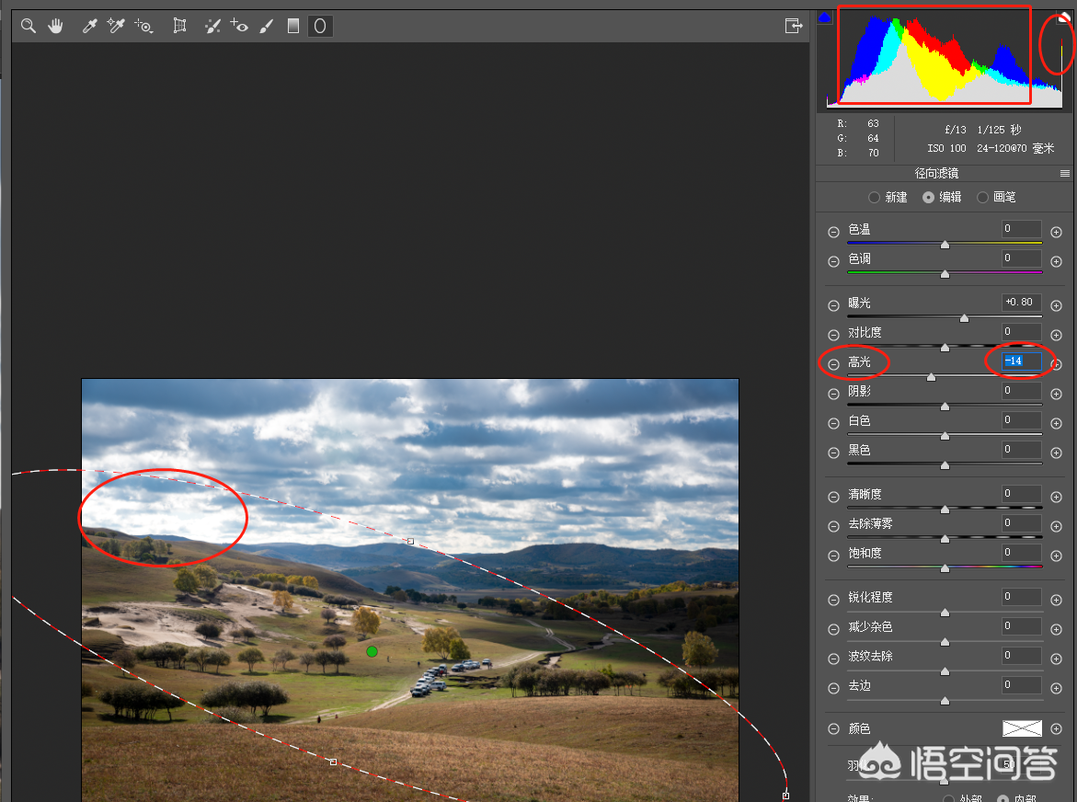Increase 曝光 with plus icon
The height and width of the screenshot is (802, 1077).
1057,305
